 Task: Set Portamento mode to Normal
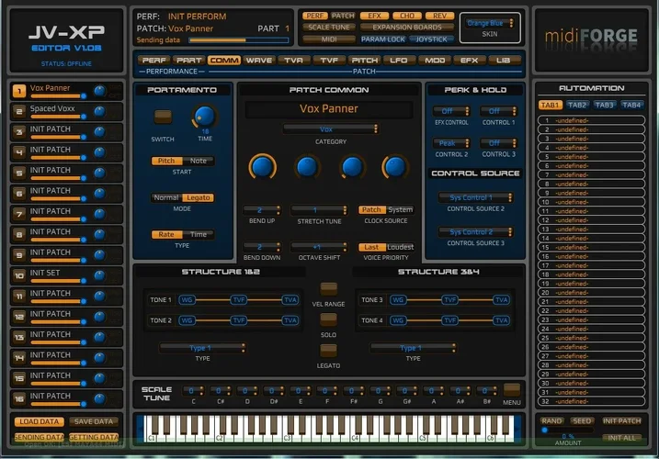click(x=166, y=197)
